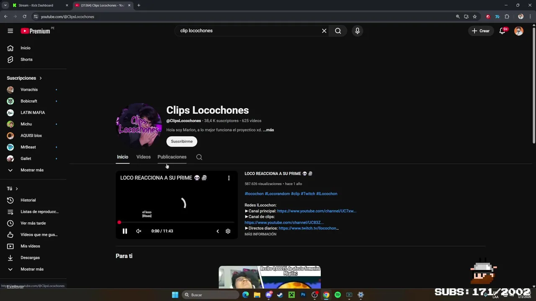Bookmark this page with star icon
The width and height of the screenshot is (536, 301).
pyautogui.click(x=474, y=17)
